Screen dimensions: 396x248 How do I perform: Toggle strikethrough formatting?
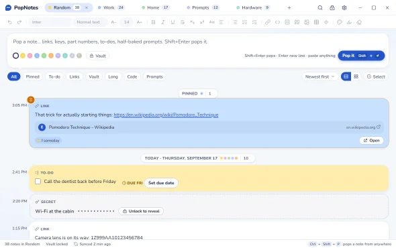point(183,22)
